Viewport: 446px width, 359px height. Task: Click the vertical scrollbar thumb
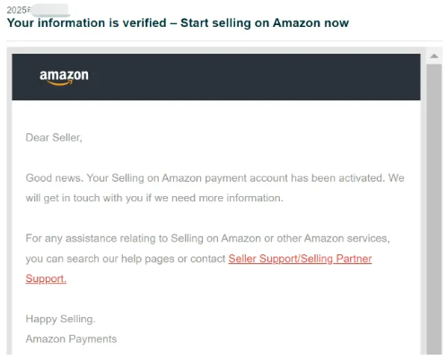coord(434,209)
